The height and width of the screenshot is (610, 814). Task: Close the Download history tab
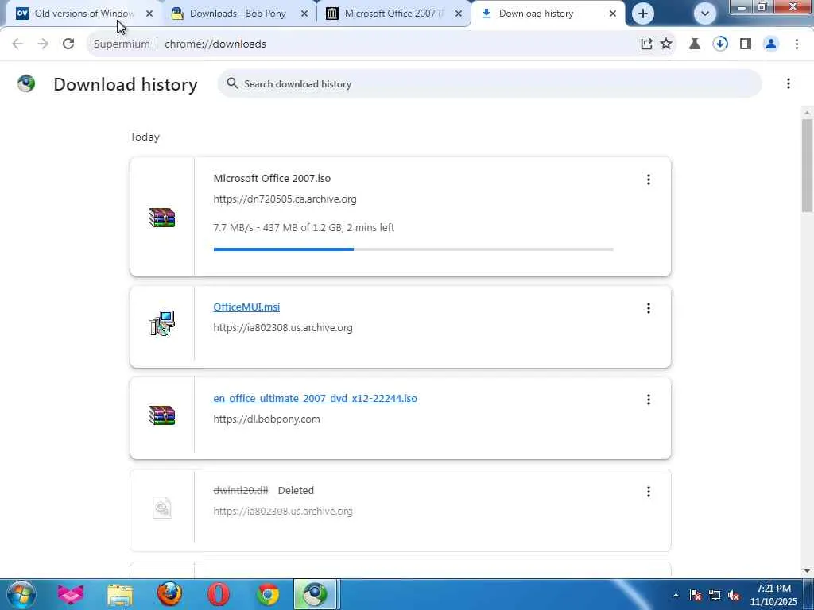[x=613, y=14]
